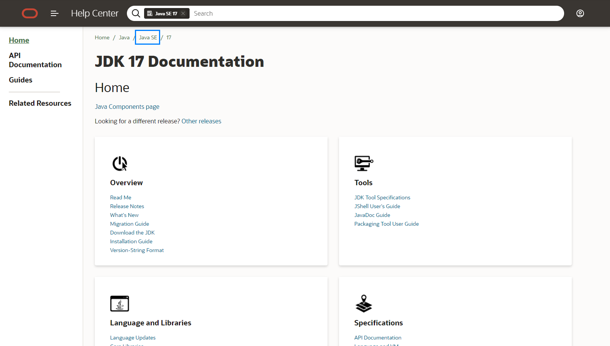The image size is (610, 346).
Task: Go to Home breadcrumb
Action: pyautogui.click(x=102, y=37)
